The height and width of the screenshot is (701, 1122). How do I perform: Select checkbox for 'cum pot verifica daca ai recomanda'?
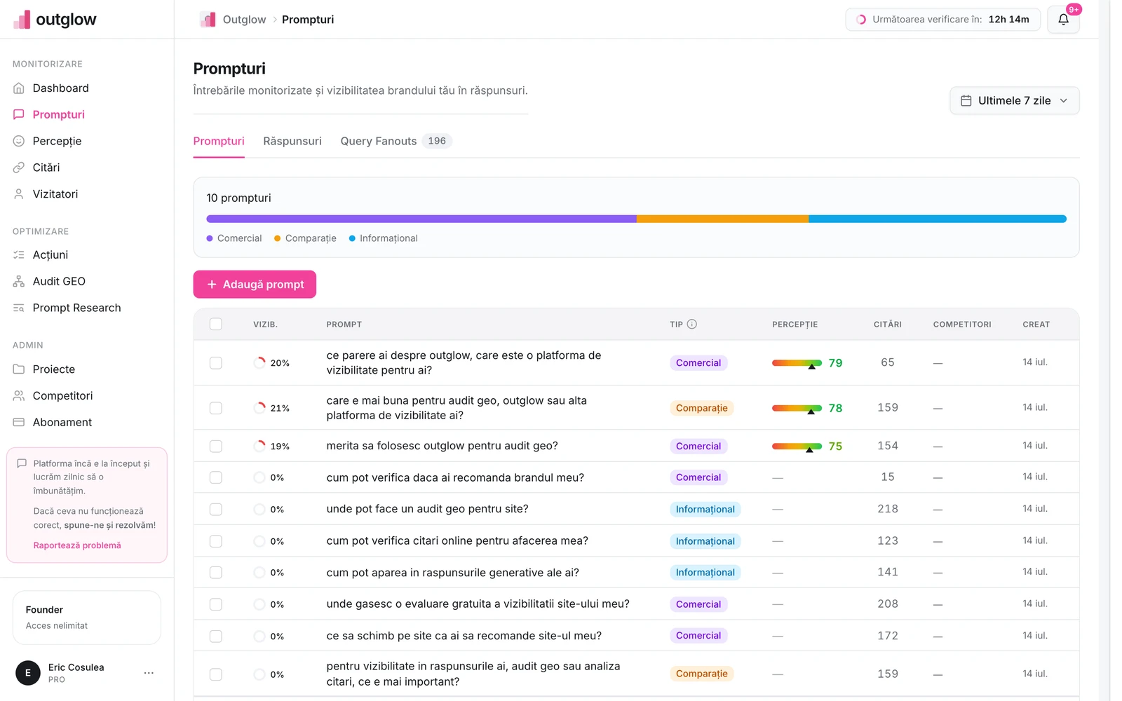point(216,477)
